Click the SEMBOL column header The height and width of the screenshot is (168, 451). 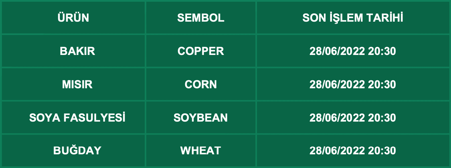[201, 18]
